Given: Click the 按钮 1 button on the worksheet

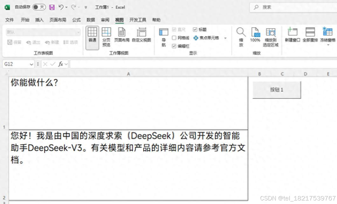Looking at the screenshot, I should [277, 89].
